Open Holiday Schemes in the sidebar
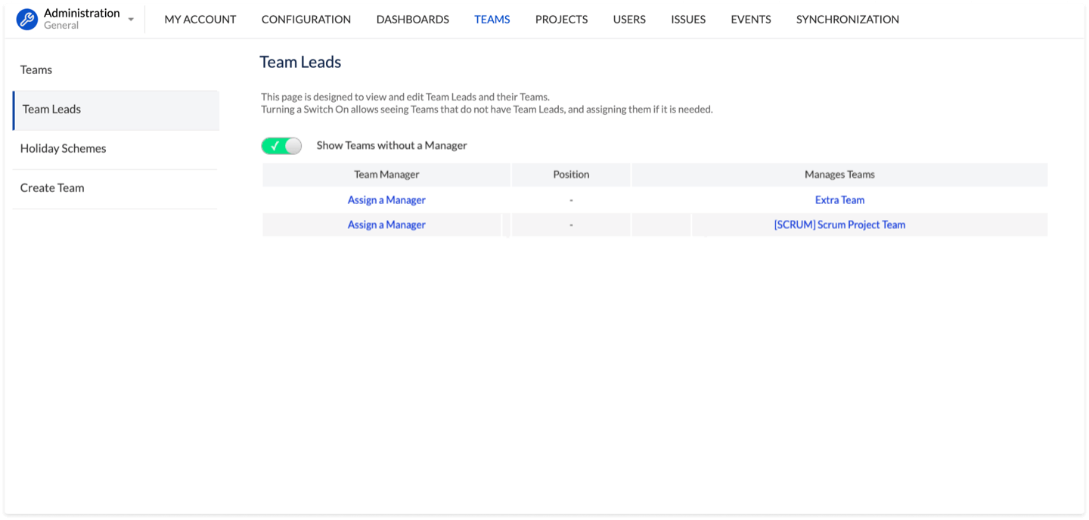The width and height of the screenshot is (1089, 520). 63,148
